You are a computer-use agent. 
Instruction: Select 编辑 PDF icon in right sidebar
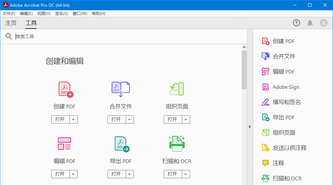(265, 72)
